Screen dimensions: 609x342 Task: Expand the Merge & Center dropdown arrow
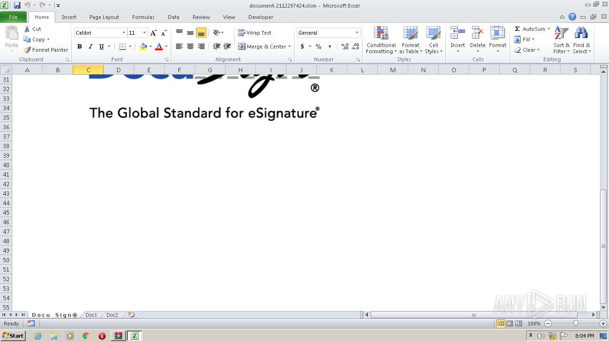289,47
